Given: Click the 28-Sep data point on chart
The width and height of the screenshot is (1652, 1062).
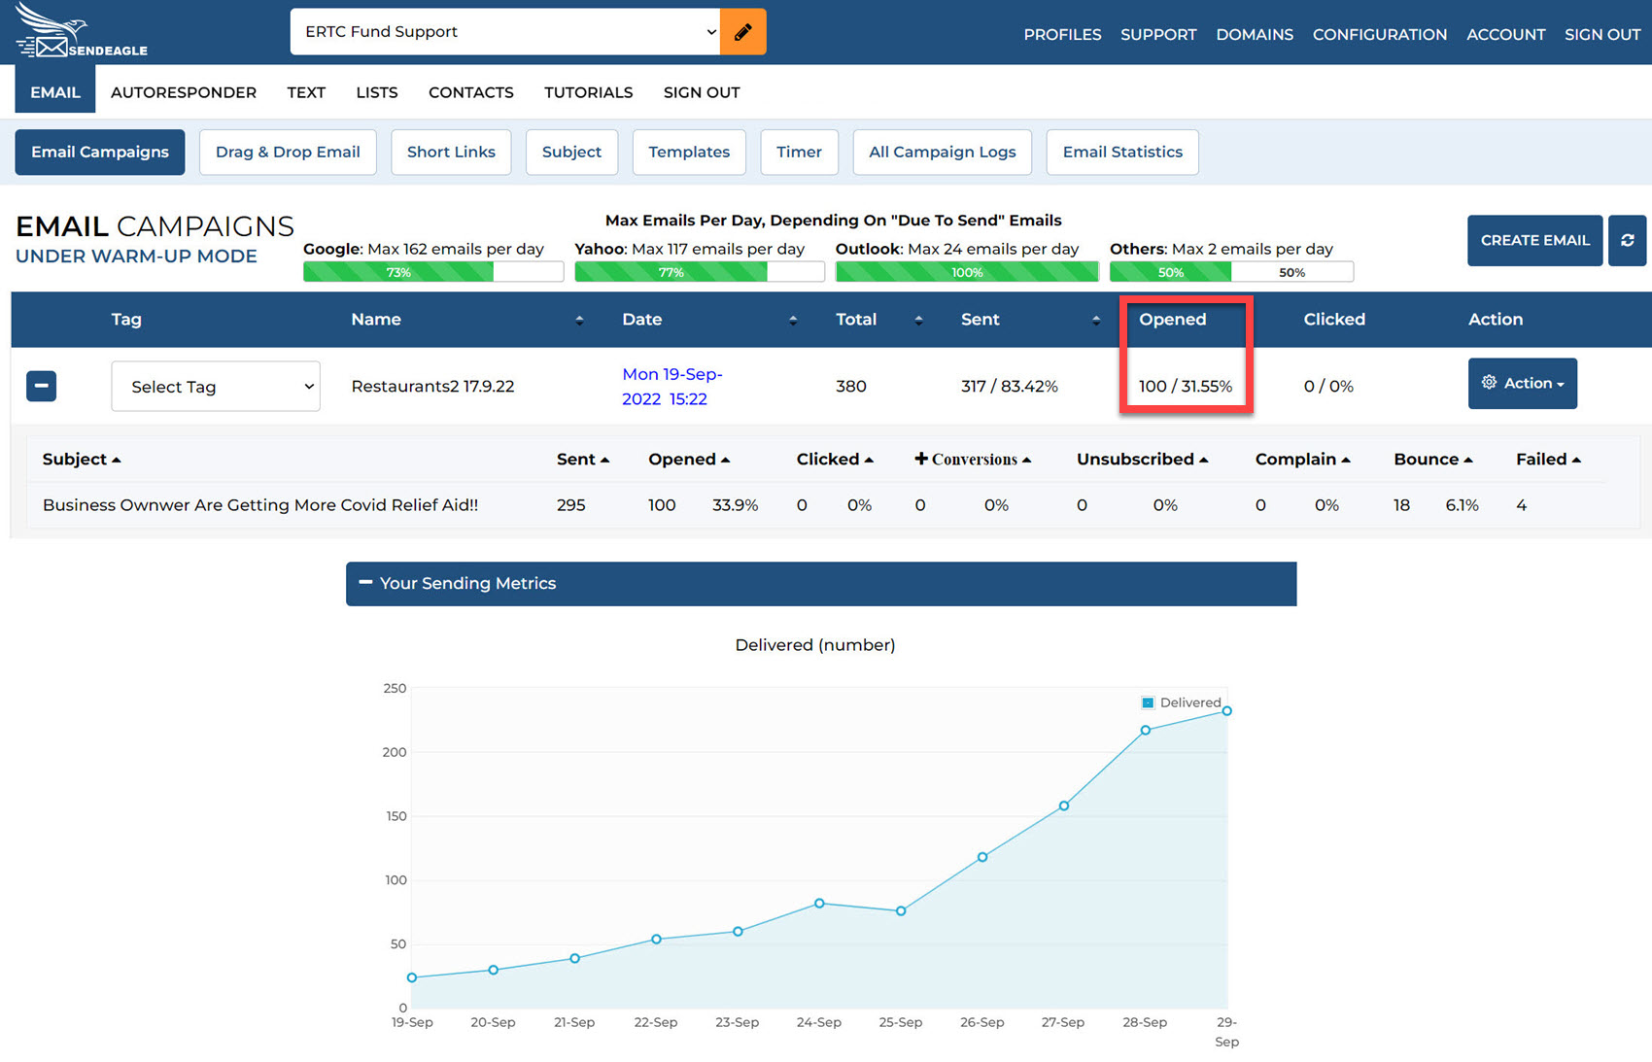Looking at the screenshot, I should coord(1145,730).
